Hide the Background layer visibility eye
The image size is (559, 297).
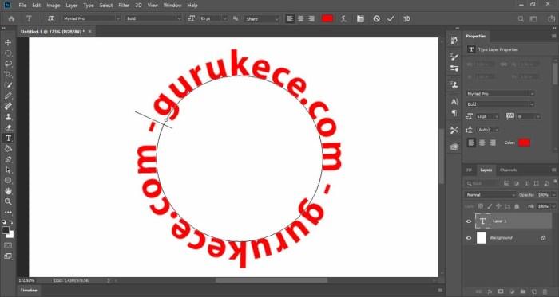pyautogui.click(x=469, y=237)
